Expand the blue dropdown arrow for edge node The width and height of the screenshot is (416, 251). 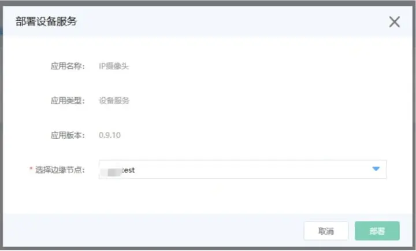[376, 169]
